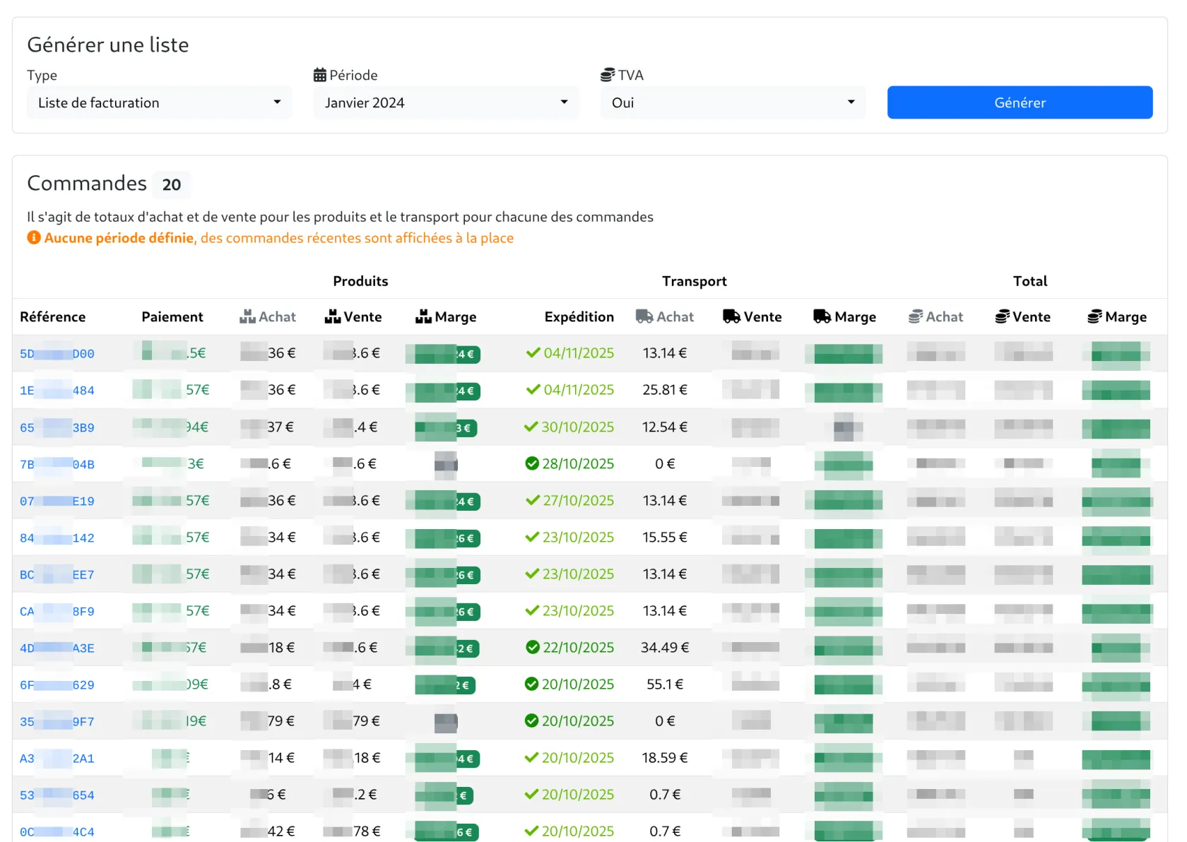Open order reference starting with 5D
The image size is (1187, 842).
[57, 354]
